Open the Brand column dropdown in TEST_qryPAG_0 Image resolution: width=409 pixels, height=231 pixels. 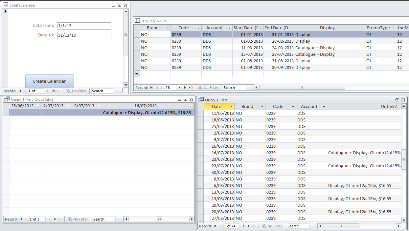click(168, 28)
